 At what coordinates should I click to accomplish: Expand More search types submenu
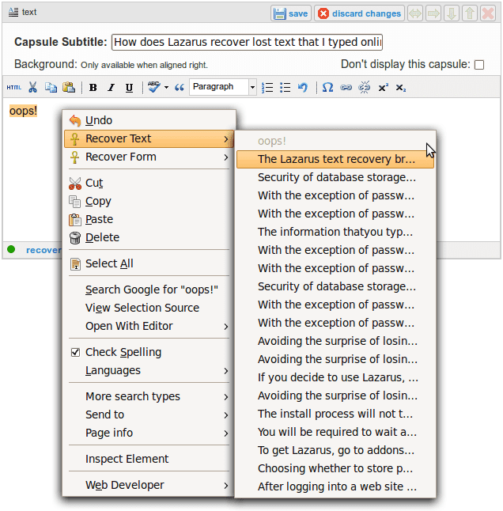click(x=149, y=396)
